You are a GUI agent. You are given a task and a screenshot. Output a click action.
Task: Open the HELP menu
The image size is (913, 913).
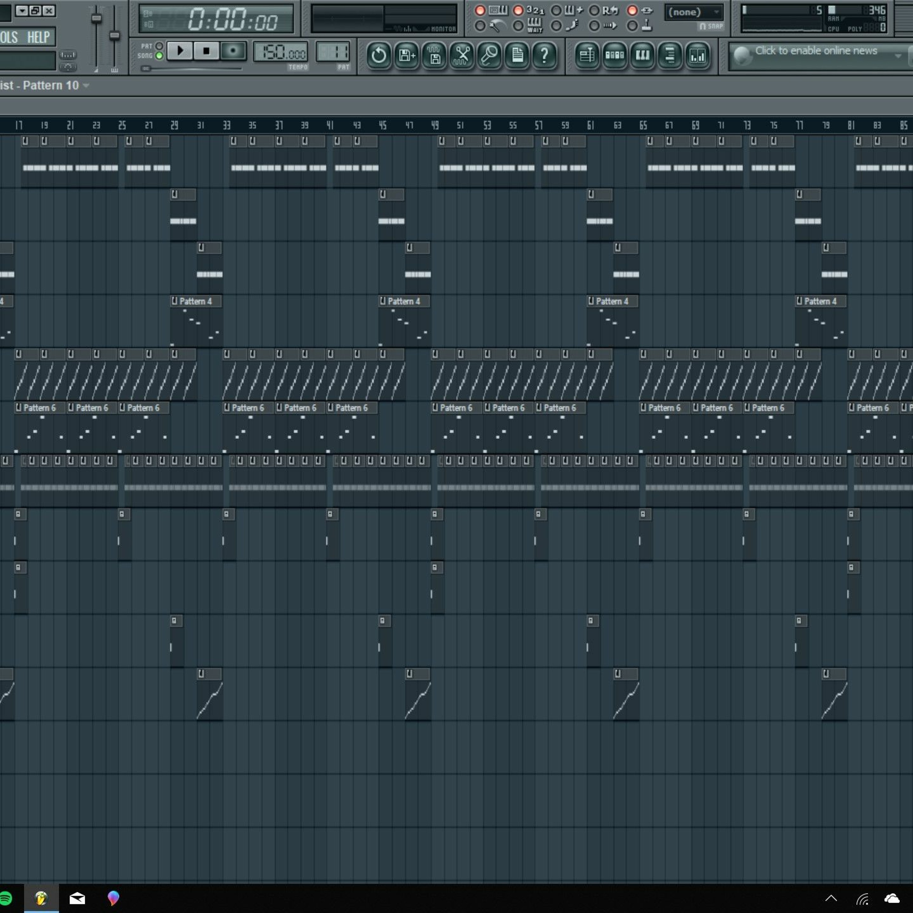point(38,37)
